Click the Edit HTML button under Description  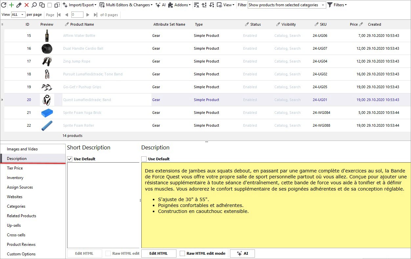tap(159, 253)
